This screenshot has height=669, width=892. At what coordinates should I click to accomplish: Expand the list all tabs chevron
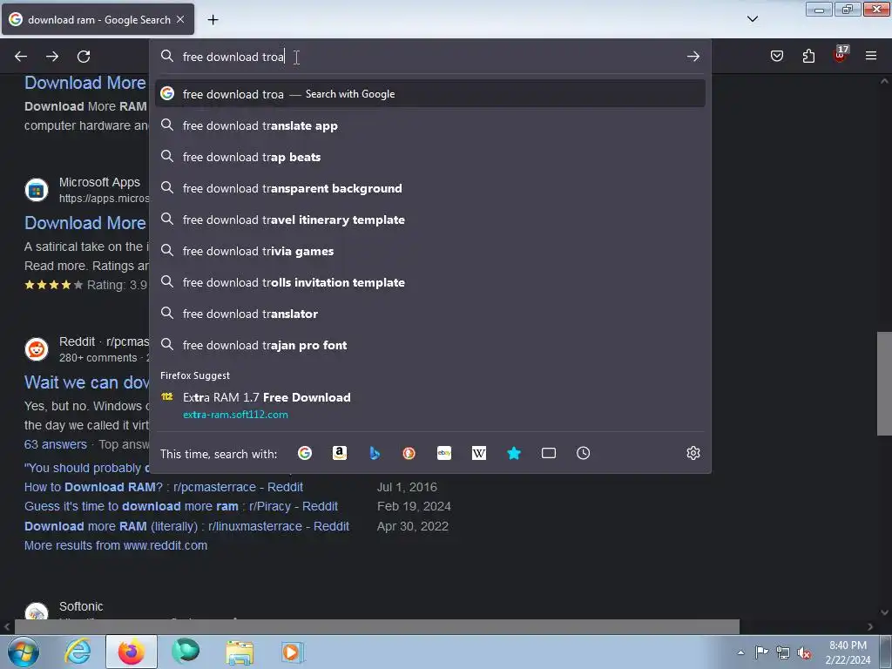click(752, 19)
